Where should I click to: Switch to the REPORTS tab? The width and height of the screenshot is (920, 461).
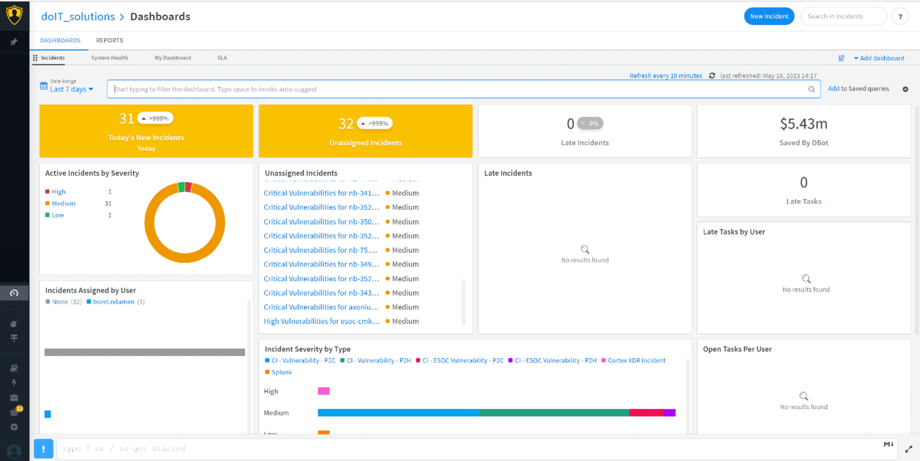coord(110,41)
